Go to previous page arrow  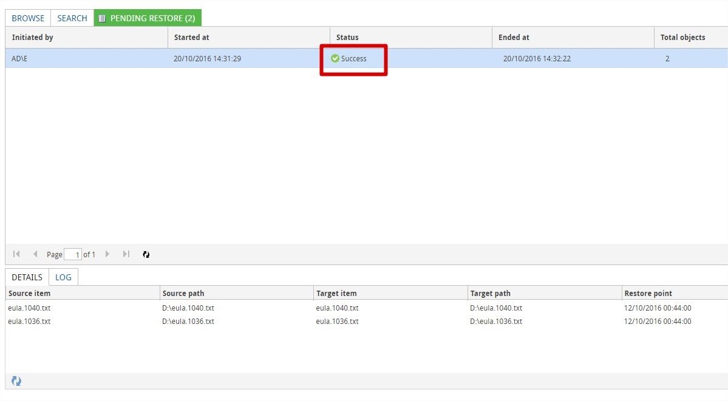[x=35, y=254]
